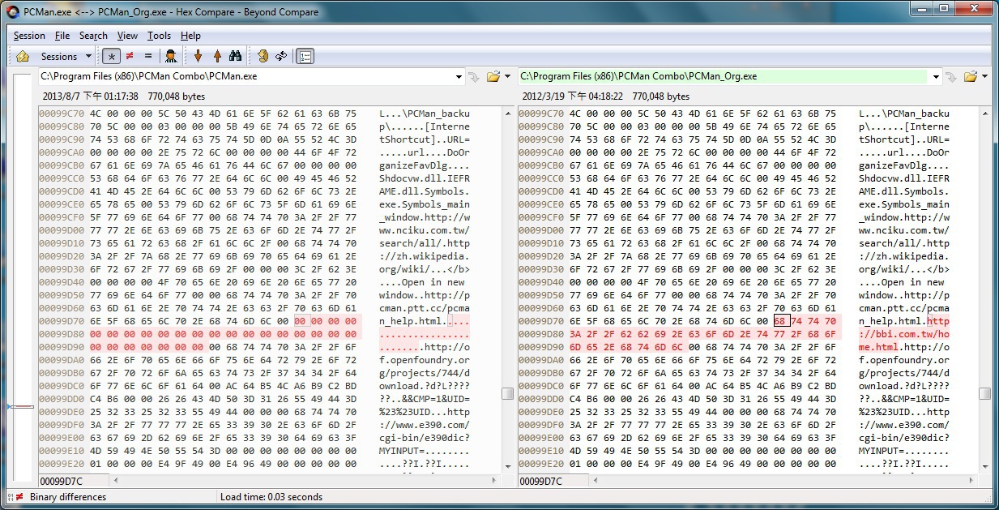Click left pane '770,048 bytes' size label
The width and height of the screenshot is (999, 510).
coord(176,96)
